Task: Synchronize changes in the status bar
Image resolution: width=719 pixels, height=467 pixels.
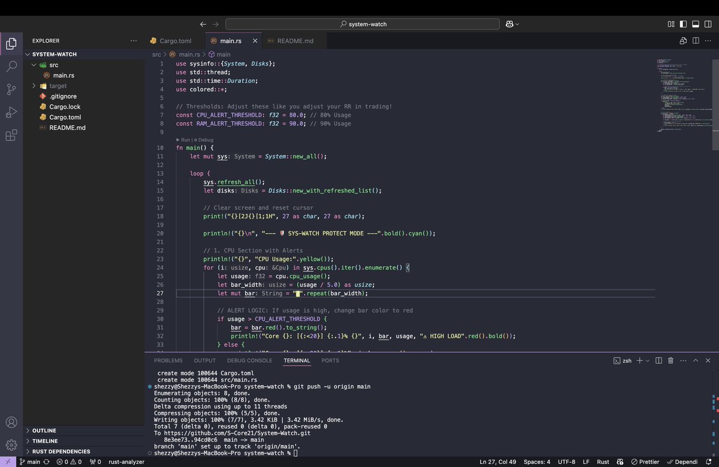Action: [46, 462]
